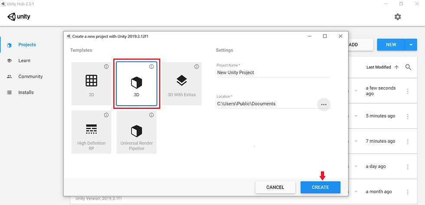Click the Community people icon
Image resolution: width=425 pixels, height=205 pixels.
click(x=9, y=77)
